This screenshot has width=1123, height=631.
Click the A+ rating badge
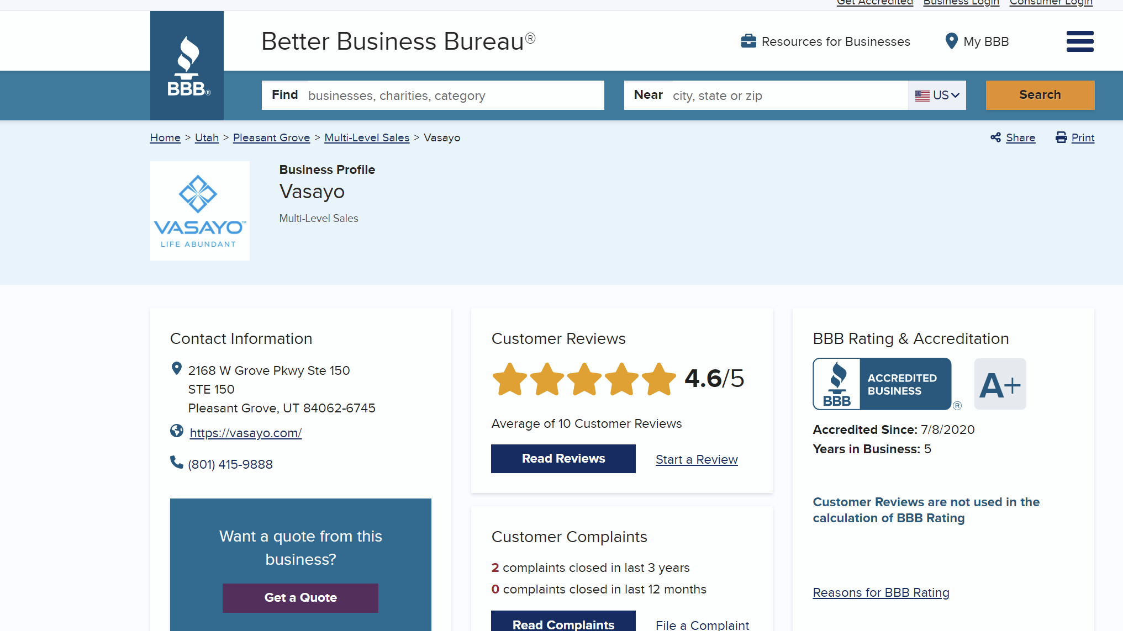[x=1000, y=384]
